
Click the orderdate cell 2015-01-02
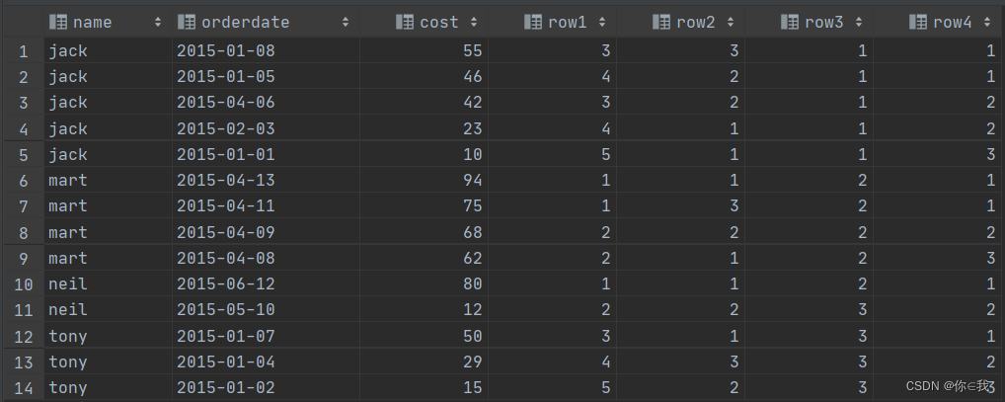[266, 387]
